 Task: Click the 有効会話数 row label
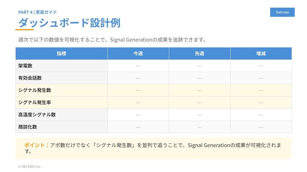coord(30,78)
